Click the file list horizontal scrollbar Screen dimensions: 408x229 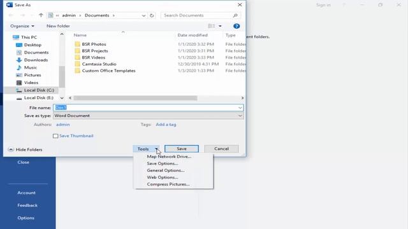click(x=135, y=98)
